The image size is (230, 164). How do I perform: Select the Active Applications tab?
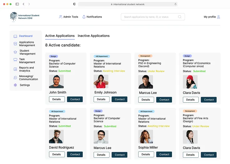point(60,36)
